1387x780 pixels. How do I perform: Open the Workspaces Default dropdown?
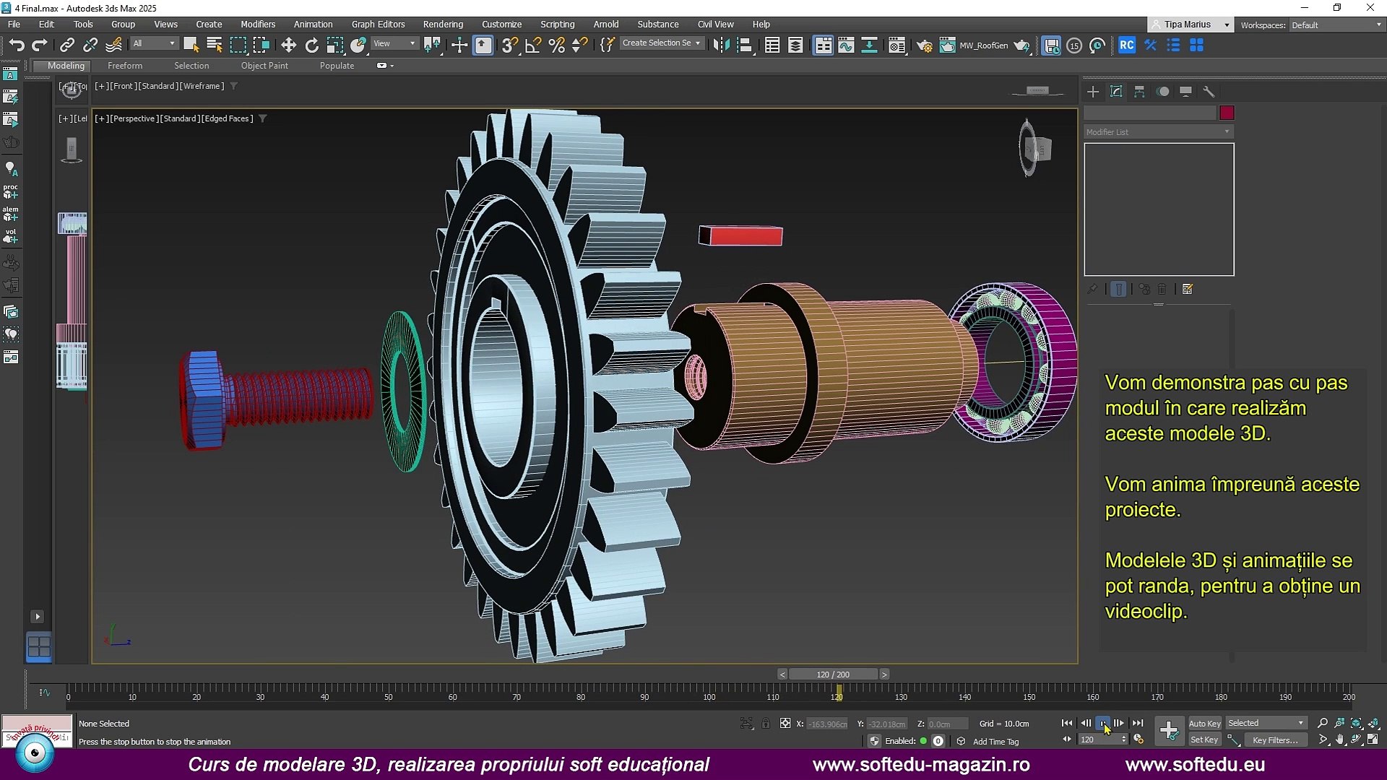[x=1336, y=25]
